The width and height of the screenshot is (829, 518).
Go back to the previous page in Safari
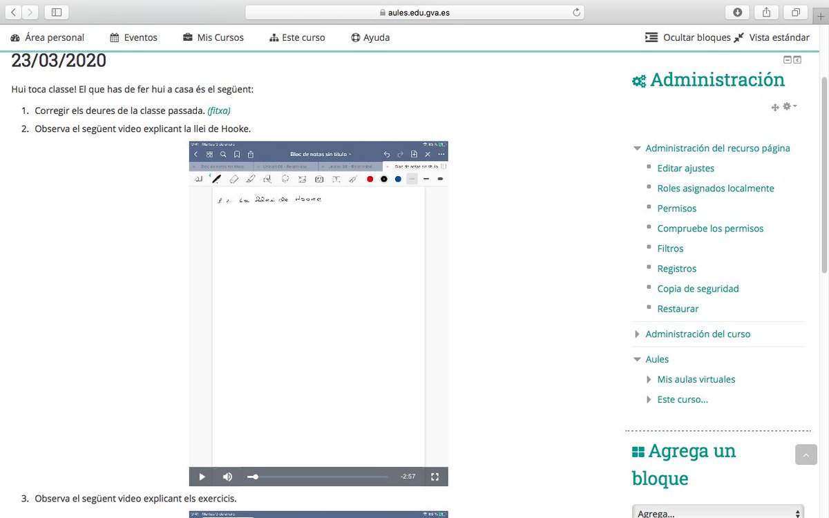[15, 12]
